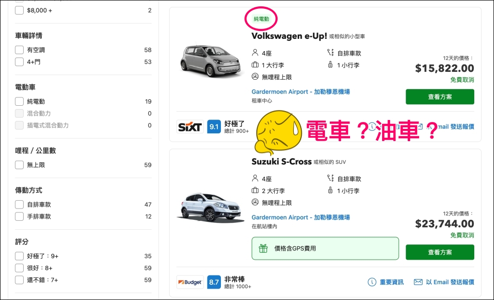Click the large luggage icon for Suzuki S-Cross
Screen dimensions: 494x300
pyautogui.click(x=255, y=190)
